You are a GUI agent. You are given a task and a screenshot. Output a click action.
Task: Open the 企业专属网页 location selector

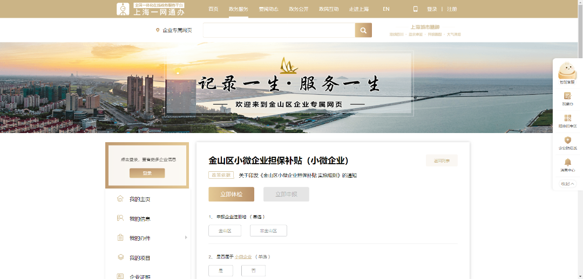[174, 30]
